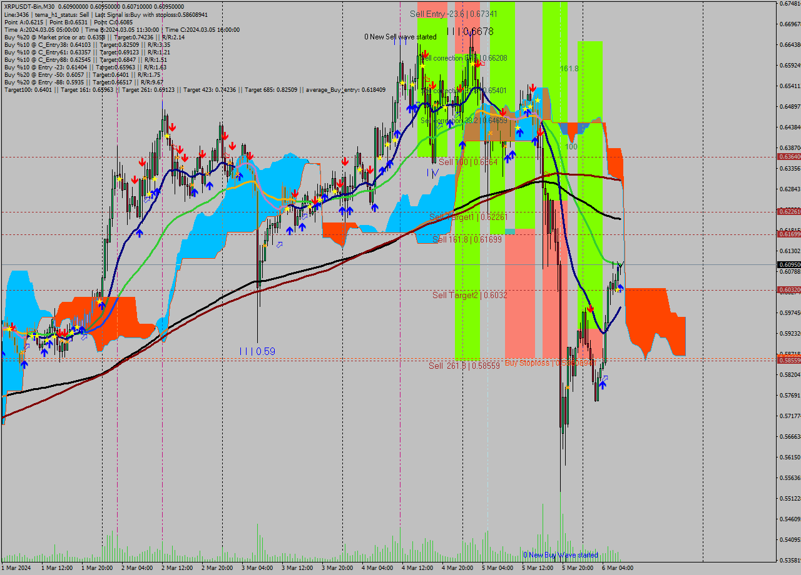Select the 'Sell 161.8 | 0.61699' label
Viewport: 801px width, 575px height.
[x=467, y=239]
